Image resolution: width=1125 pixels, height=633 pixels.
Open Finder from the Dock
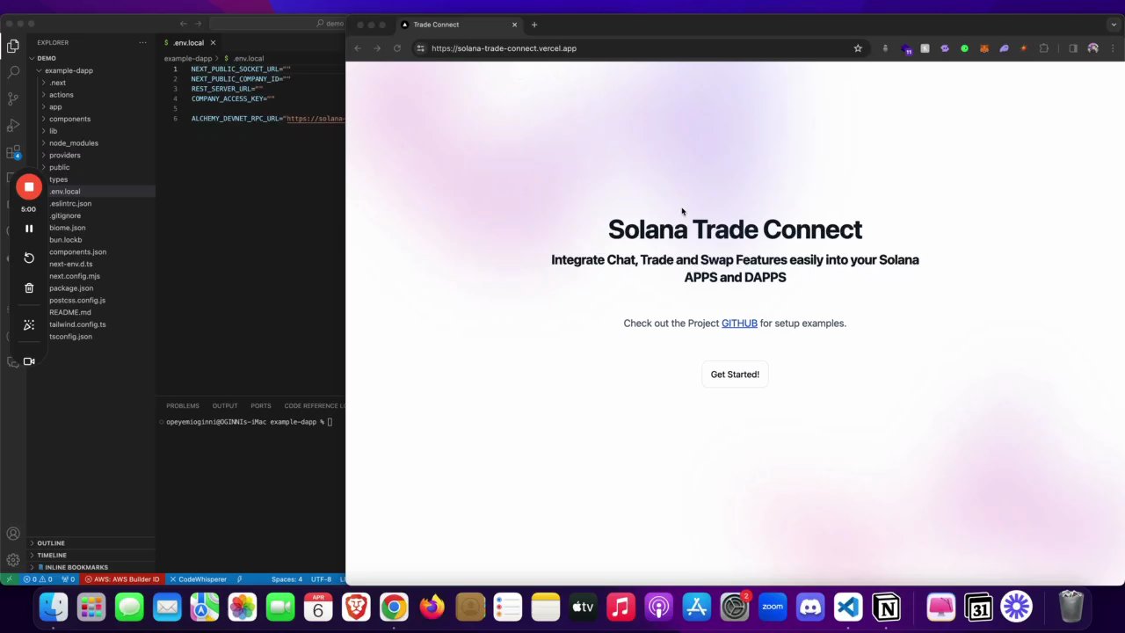(54, 607)
